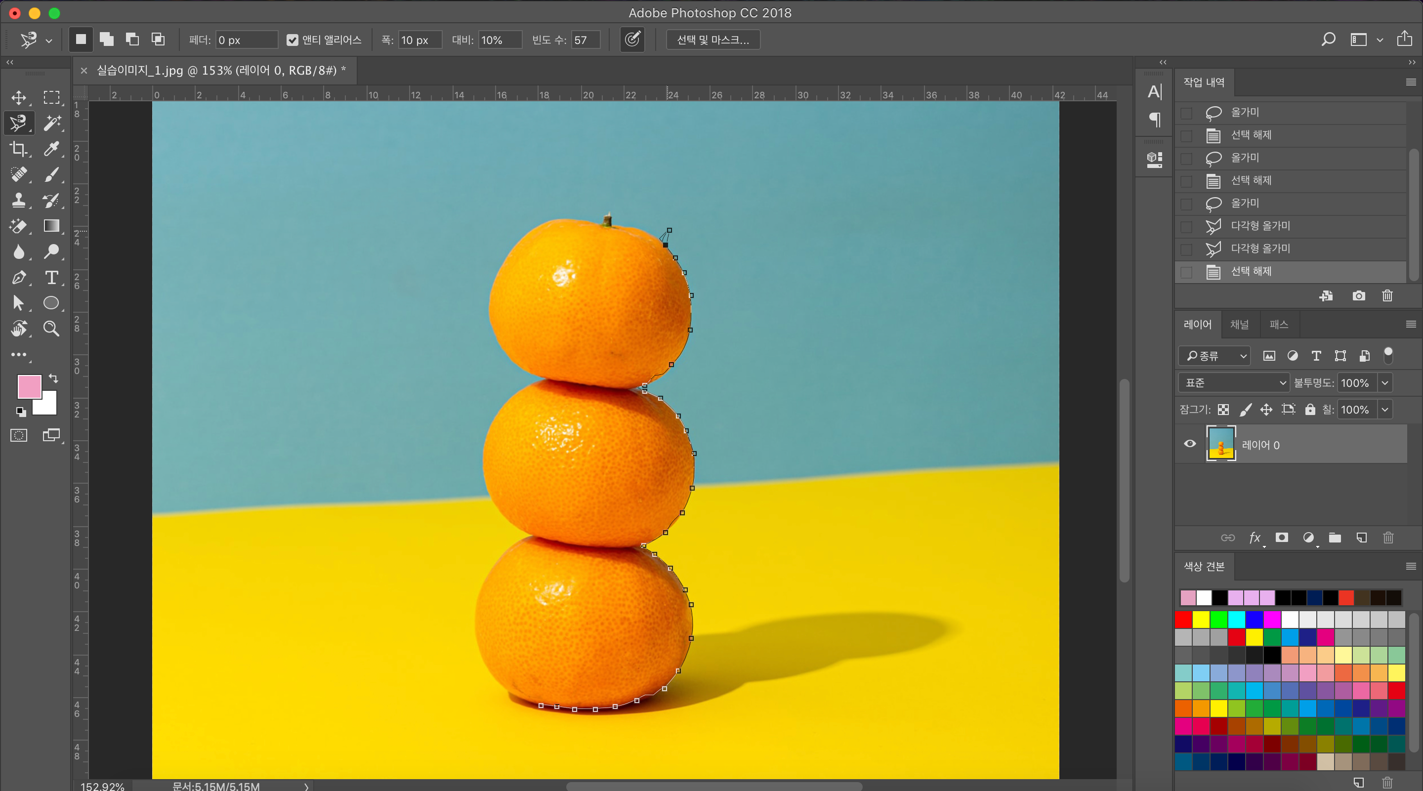
Task: Select the Horizontal Type tool
Action: (51, 277)
